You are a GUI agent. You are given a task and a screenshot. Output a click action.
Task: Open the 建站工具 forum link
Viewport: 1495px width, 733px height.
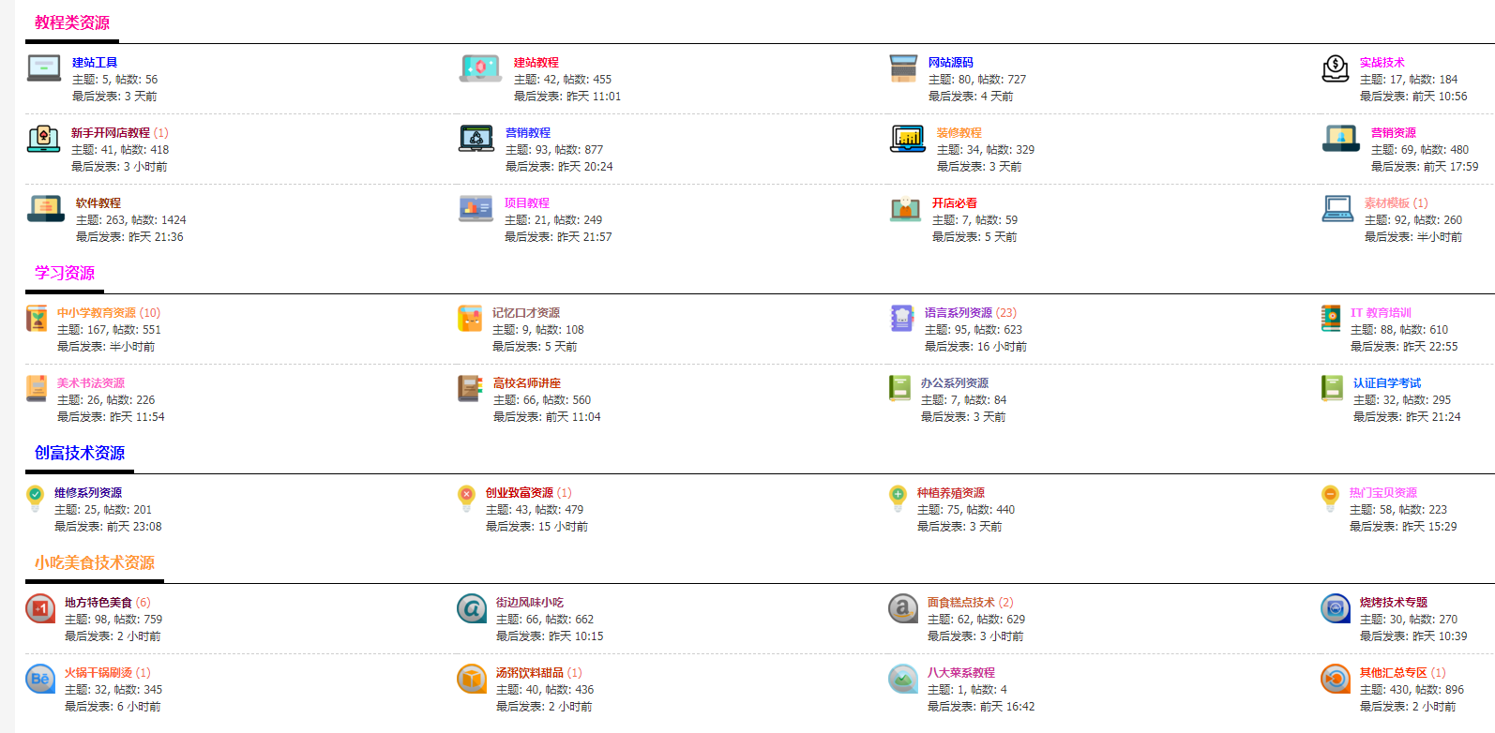click(x=95, y=63)
